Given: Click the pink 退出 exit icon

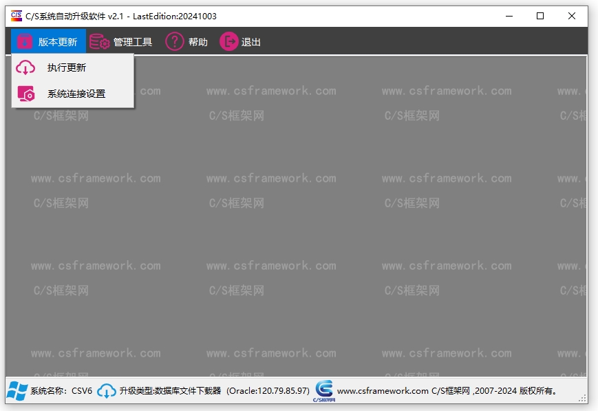Looking at the screenshot, I should [x=228, y=42].
